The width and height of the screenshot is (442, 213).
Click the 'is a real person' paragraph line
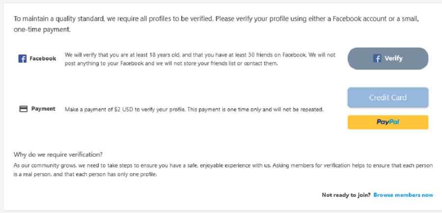(85, 174)
